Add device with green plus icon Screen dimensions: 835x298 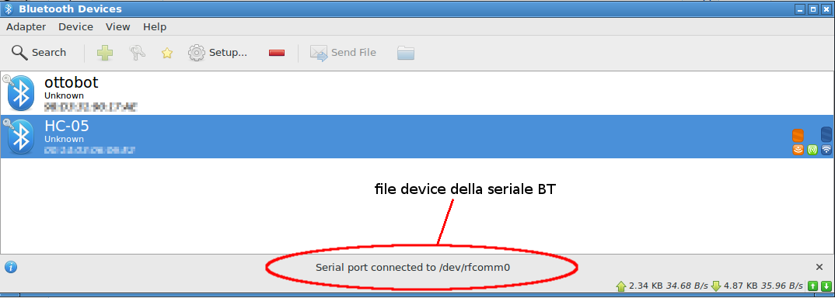[105, 53]
